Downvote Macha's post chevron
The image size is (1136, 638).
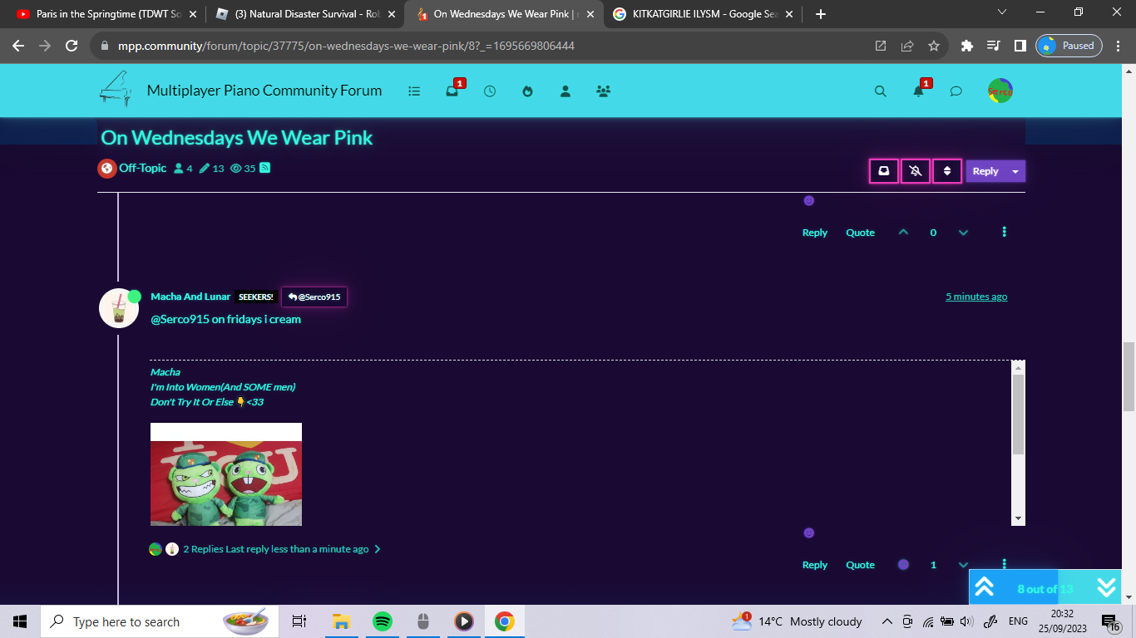coord(963,565)
